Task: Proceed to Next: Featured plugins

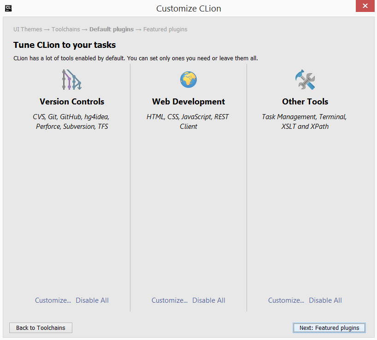Action: coord(329,328)
